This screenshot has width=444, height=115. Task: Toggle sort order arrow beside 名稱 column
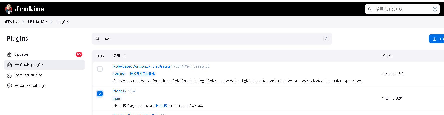pos(124,56)
